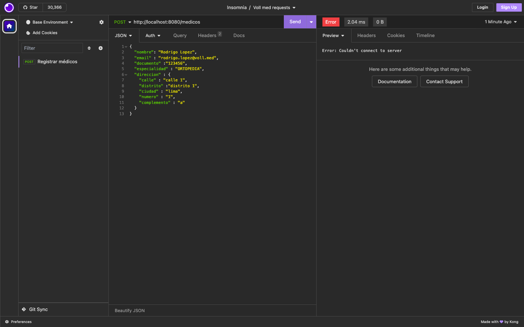Click the Documentation button

tap(394, 81)
